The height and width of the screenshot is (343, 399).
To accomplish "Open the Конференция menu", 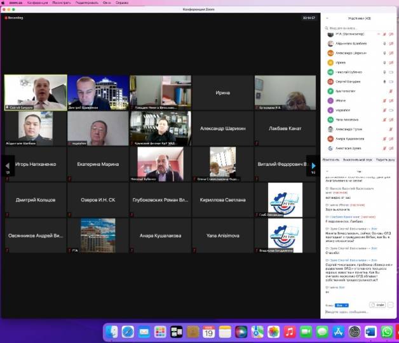I will (x=29, y=3).
